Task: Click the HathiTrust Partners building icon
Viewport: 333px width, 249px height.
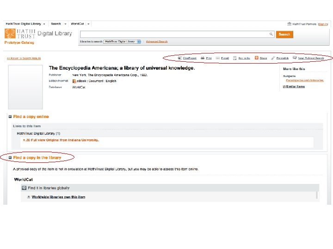Action: [289, 24]
